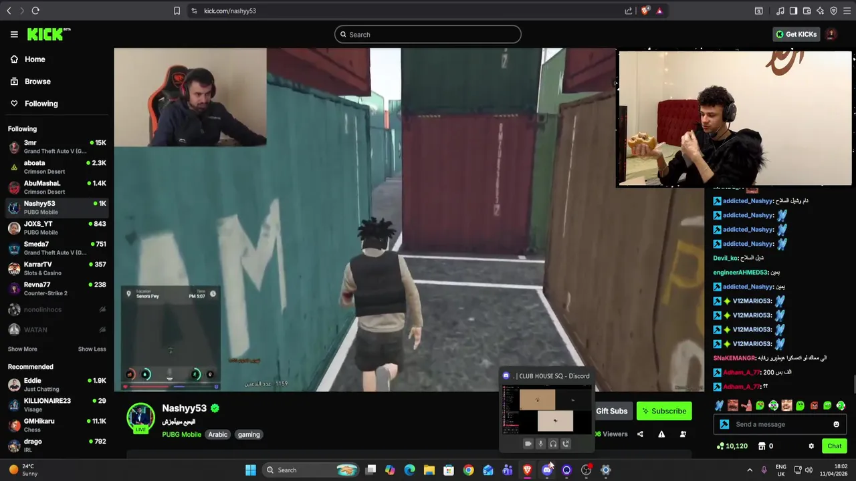Toggle headphones deafen in Discord preview
Viewport: 856px width, 481px height.
click(x=553, y=444)
